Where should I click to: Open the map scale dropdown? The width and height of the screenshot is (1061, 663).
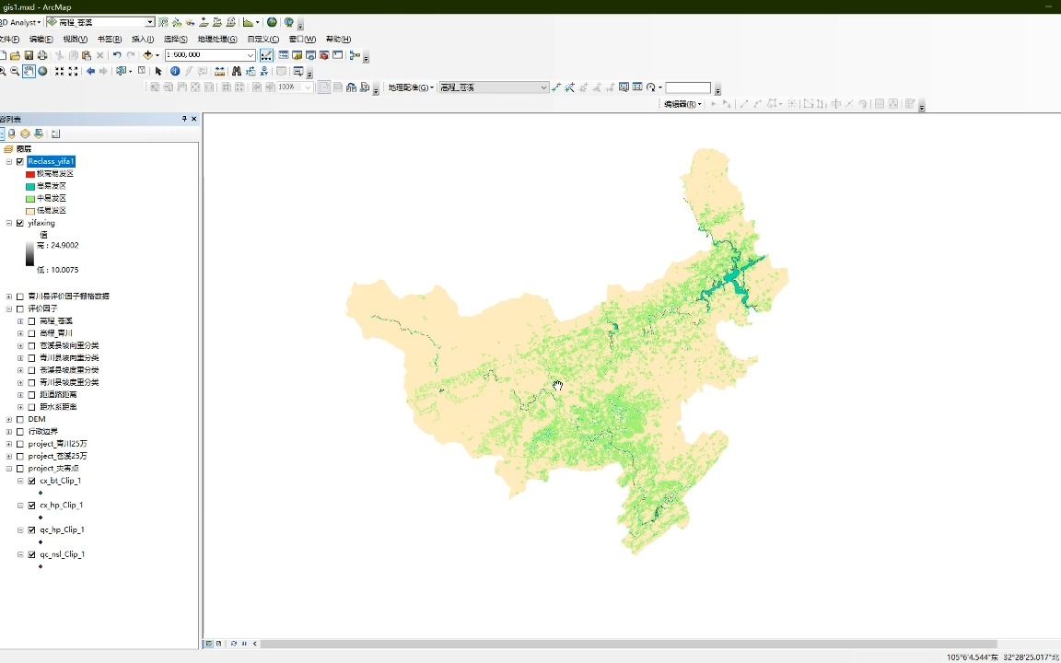251,55
